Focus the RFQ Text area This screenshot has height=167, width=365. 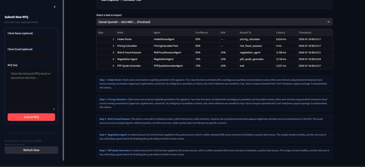(31, 89)
